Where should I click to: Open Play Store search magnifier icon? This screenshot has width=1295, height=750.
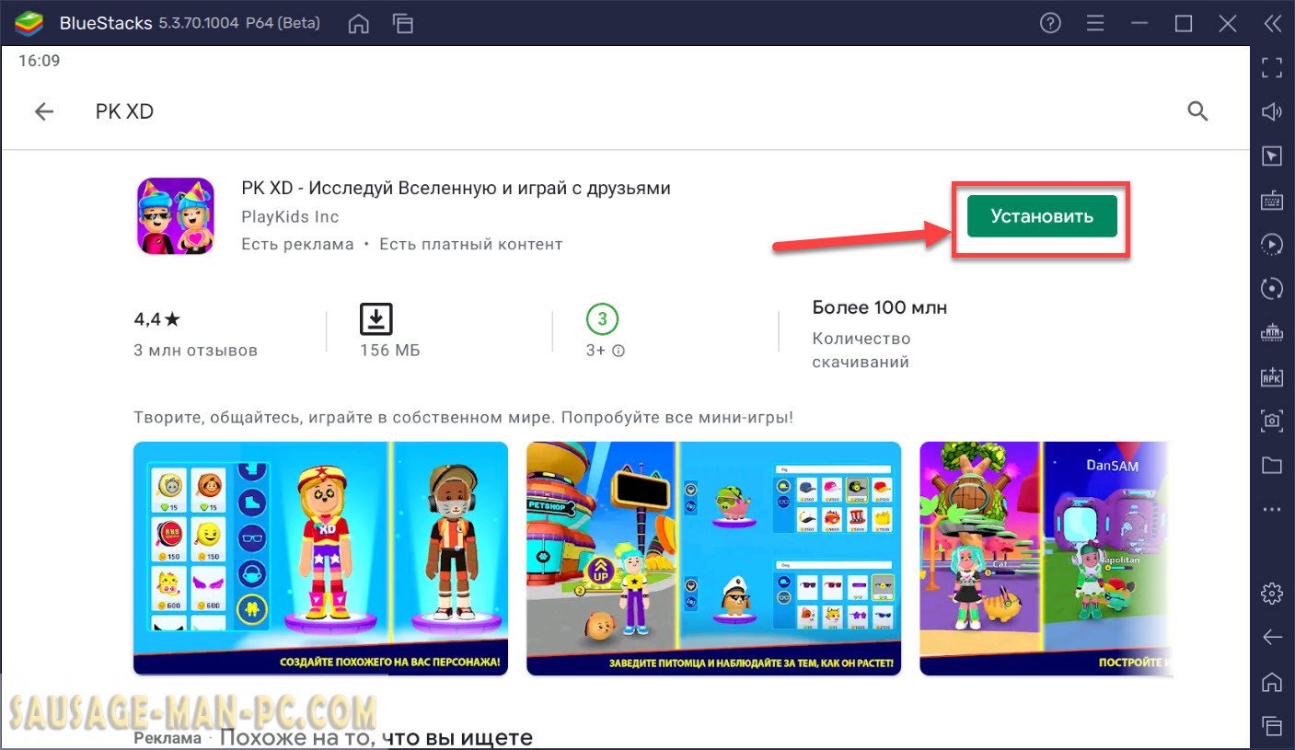pyautogui.click(x=1197, y=111)
